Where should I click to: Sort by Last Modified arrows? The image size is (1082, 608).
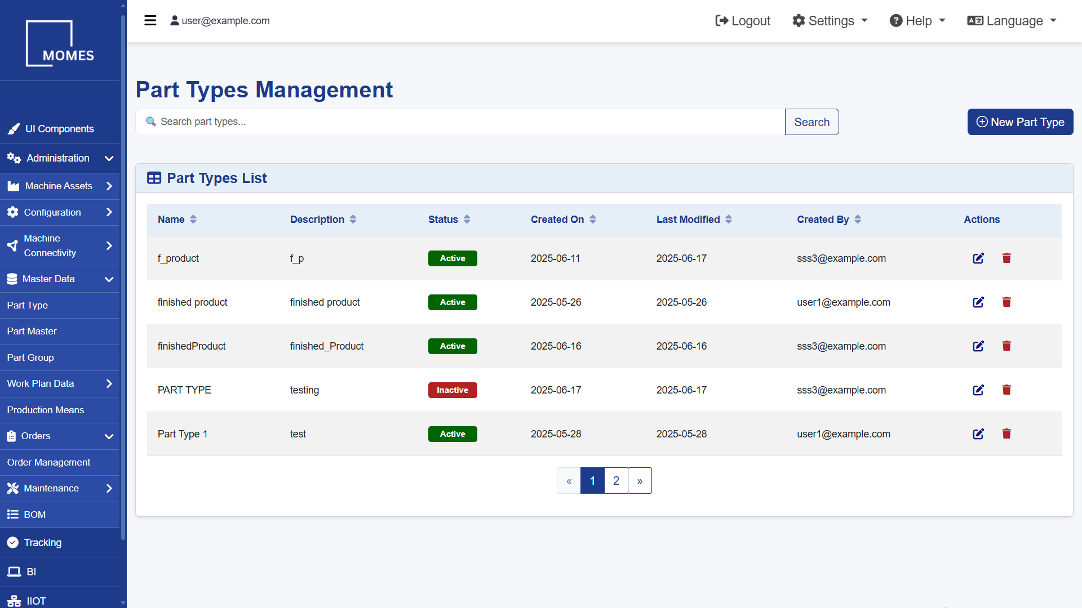[x=729, y=220]
